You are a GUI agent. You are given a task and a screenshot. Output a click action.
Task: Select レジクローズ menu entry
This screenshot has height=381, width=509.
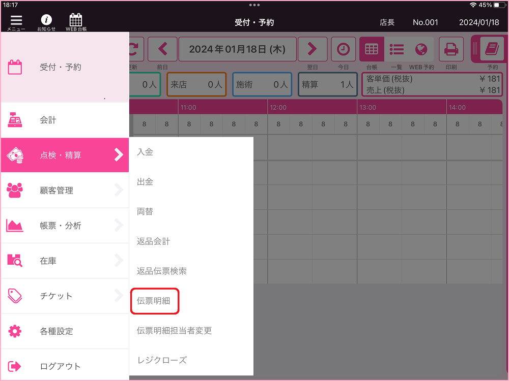pyautogui.click(x=162, y=360)
